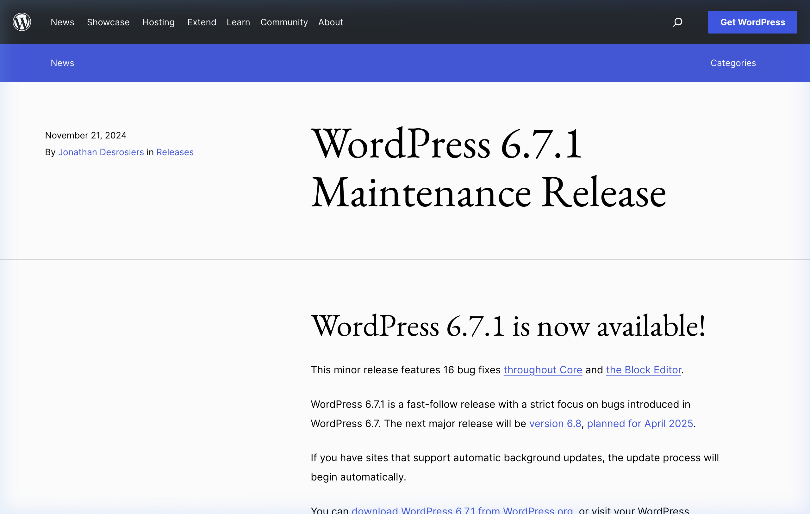Expand the Community menu
810x514 pixels.
pyautogui.click(x=284, y=22)
